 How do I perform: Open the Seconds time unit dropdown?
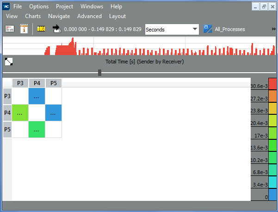(x=172, y=30)
